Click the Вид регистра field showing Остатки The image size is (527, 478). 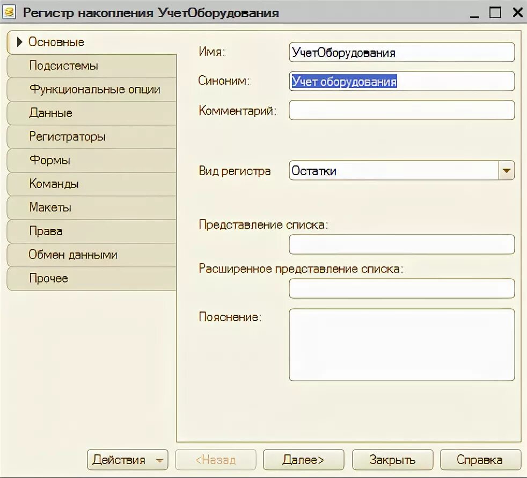click(393, 171)
